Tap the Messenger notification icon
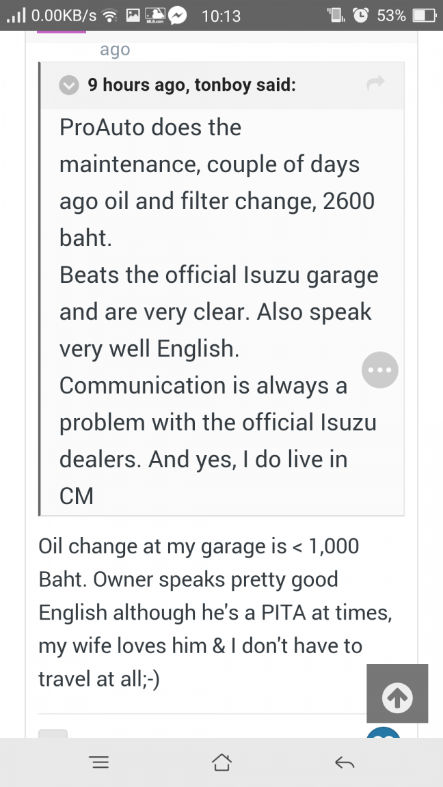 click(179, 15)
